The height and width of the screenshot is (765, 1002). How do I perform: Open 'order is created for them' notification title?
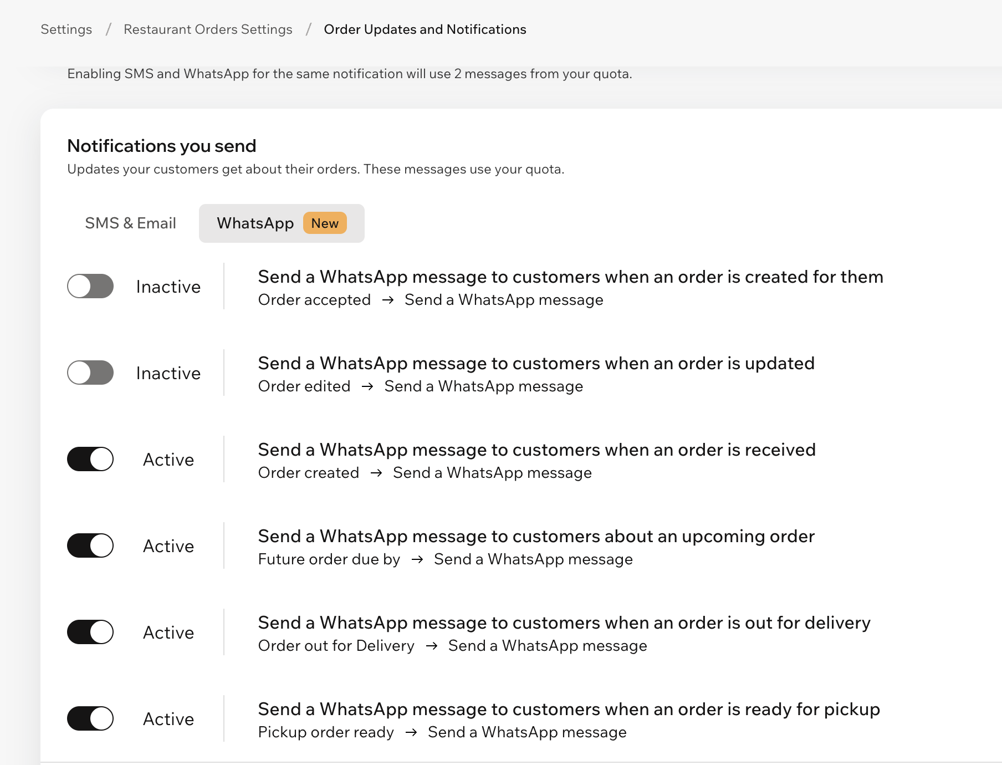click(x=571, y=277)
